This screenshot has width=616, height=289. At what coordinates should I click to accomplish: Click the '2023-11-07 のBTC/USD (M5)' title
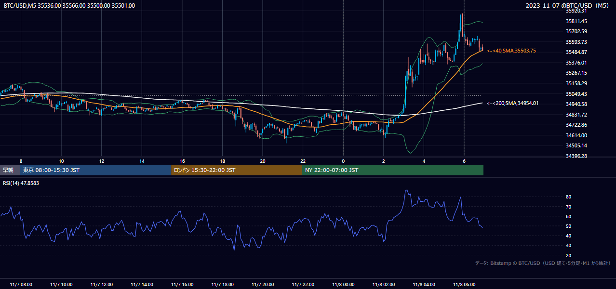568,6
